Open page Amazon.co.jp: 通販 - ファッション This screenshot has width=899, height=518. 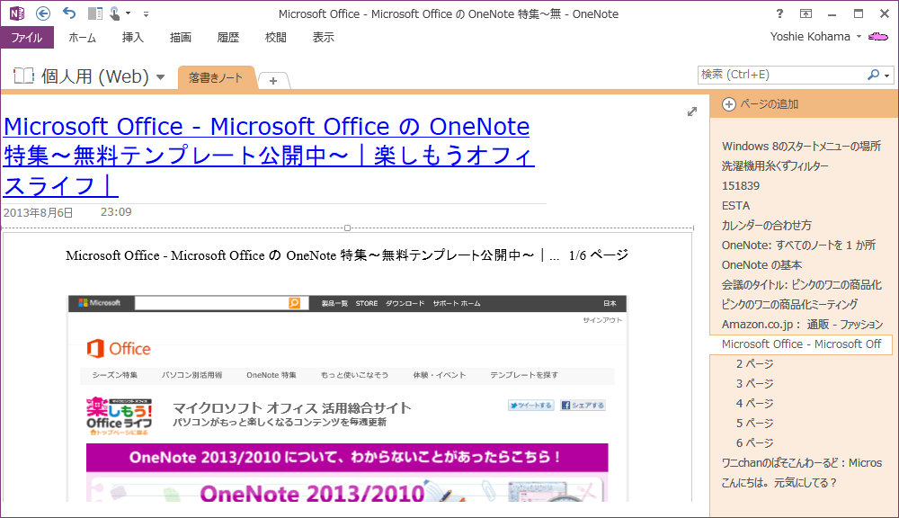[x=801, y=325]
